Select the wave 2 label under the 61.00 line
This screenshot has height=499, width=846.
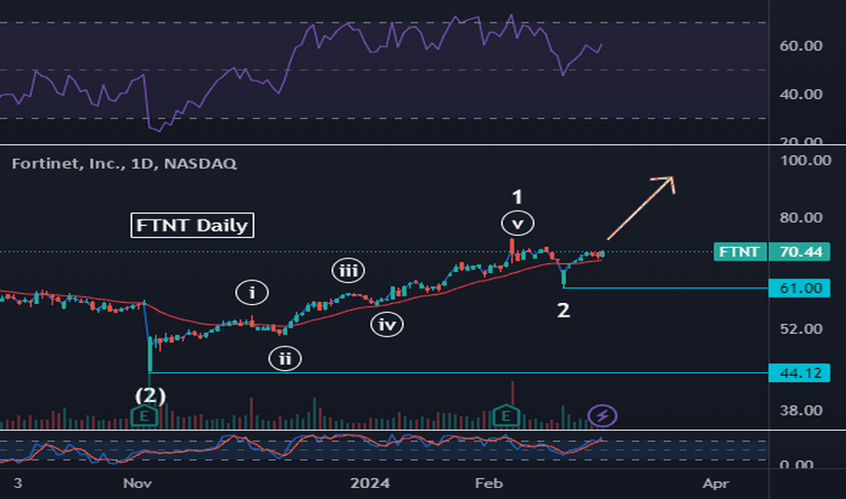[564, 310]
